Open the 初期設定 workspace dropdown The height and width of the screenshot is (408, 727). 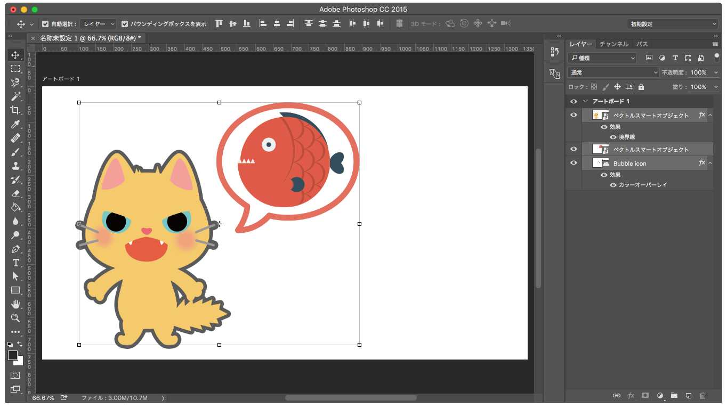point(673,24)
